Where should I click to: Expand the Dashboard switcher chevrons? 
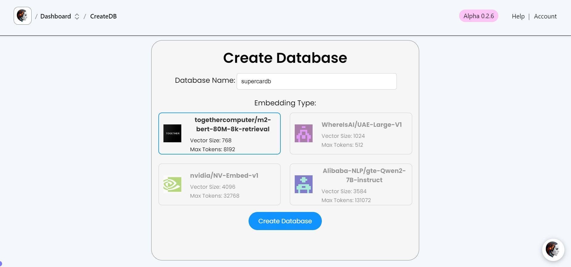[77, 17]
